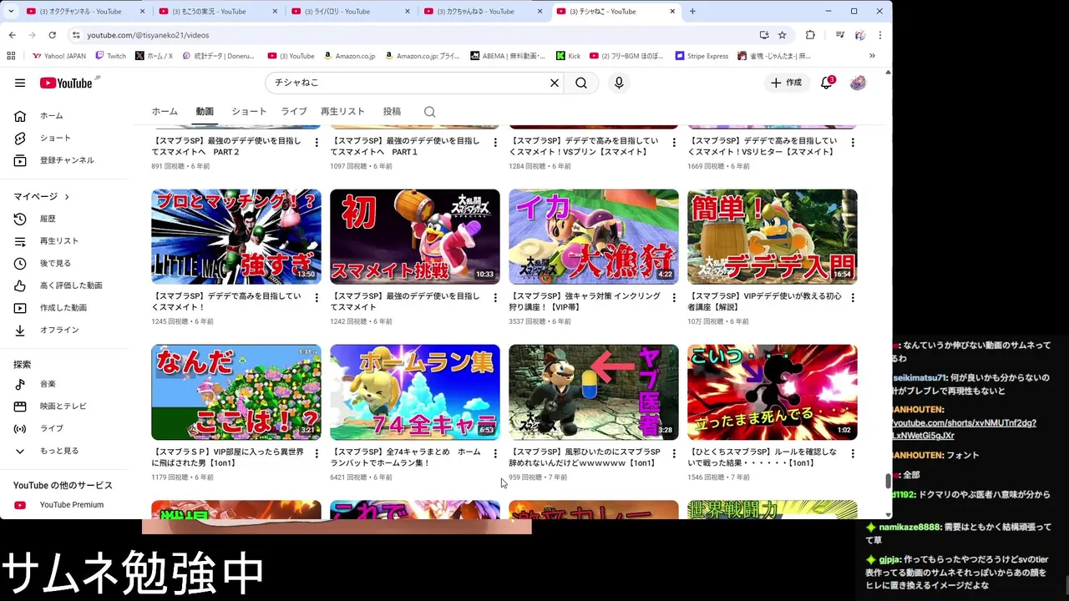The image size is (1069, 601).
Task: Open the Twitch bookmark
Action: point(110,56)
